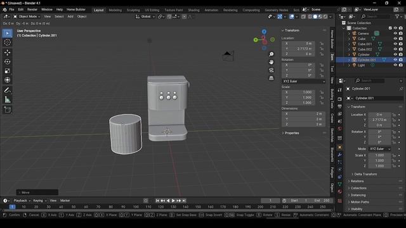Click the zoom viewport magnifier icon
406x228 pixels.
(271, 54)
